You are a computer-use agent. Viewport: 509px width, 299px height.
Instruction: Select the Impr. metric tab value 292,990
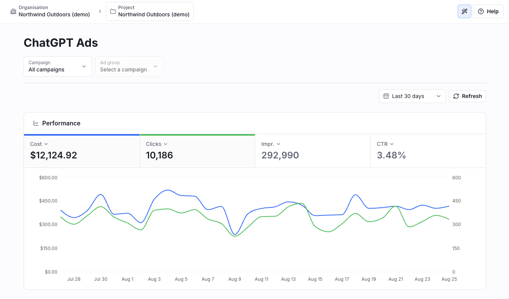coord(280,155)
